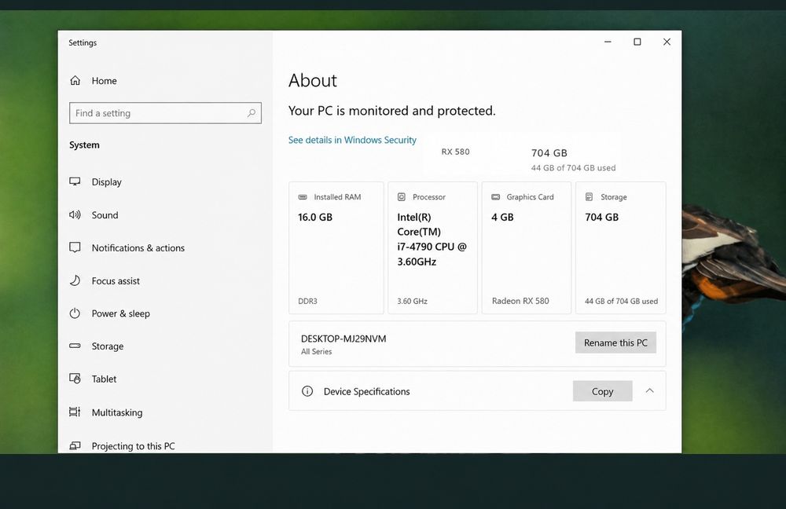Click the Radeon RX 580 label
786x509 pixels.
click(520, 301)
